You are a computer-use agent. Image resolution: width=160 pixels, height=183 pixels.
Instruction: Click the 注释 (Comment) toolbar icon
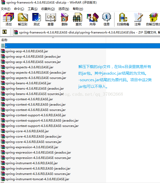pos(138,17)
